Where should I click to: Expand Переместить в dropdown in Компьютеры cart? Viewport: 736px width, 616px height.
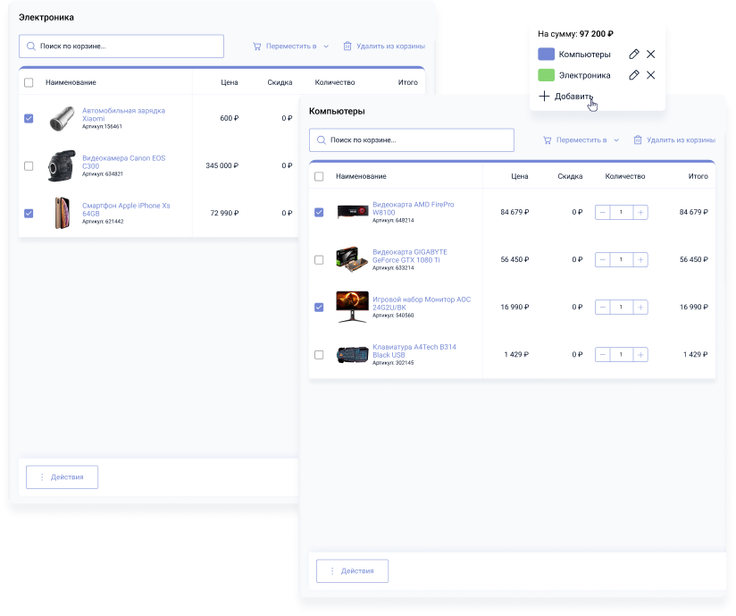pyautogui.click(x=581, y=140)
